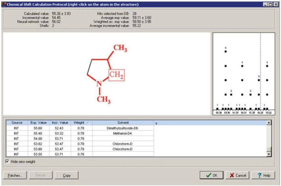Click the Chloroform-D cell in the 53.82 row

tap(123, 144)
